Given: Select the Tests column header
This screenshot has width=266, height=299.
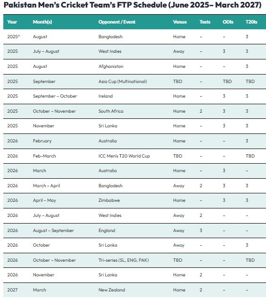Looking at the screenshot, I should click(x=205, y=22).
